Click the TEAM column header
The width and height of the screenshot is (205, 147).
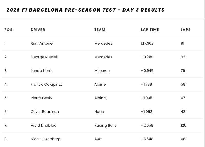[100, 30]
